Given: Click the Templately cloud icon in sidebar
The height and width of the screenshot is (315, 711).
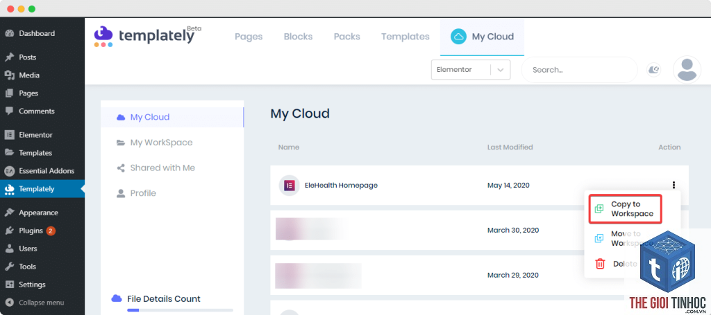Looking at the screenshot, I should [x=9, y=190].
